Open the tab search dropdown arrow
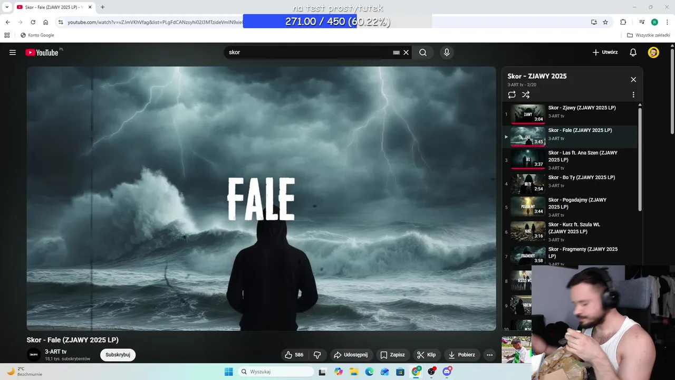 (x=7, y=7)
